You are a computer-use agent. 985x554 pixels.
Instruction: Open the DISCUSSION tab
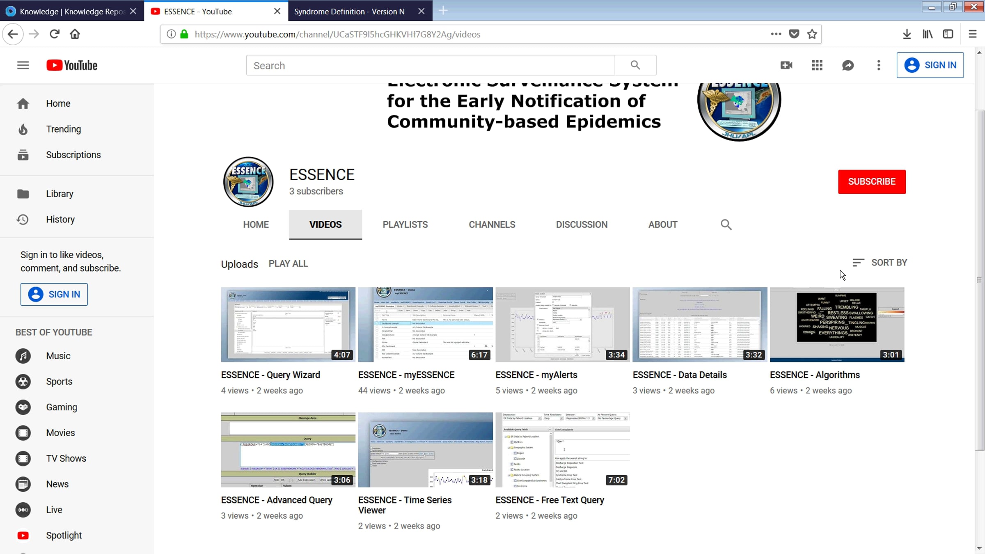click(582, 224)
